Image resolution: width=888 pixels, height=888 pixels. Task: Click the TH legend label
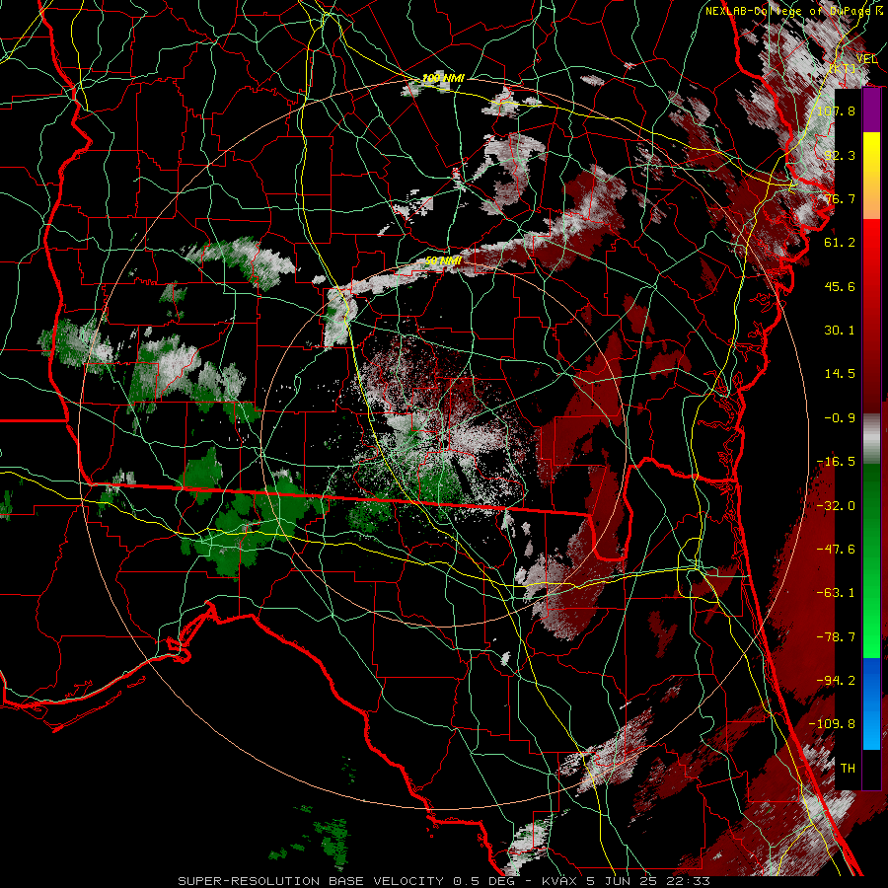pos(848,769)
